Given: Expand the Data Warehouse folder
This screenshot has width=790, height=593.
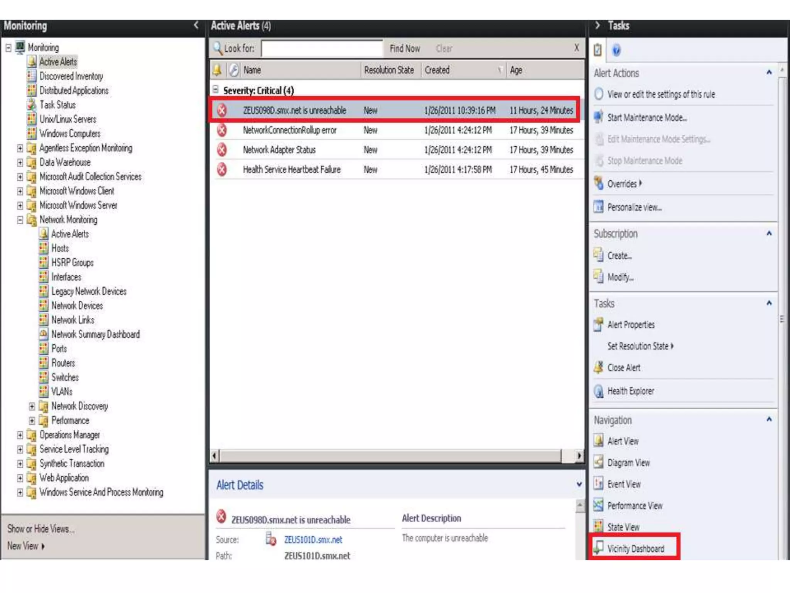Looking at the screenshot, I should (20, 162).
